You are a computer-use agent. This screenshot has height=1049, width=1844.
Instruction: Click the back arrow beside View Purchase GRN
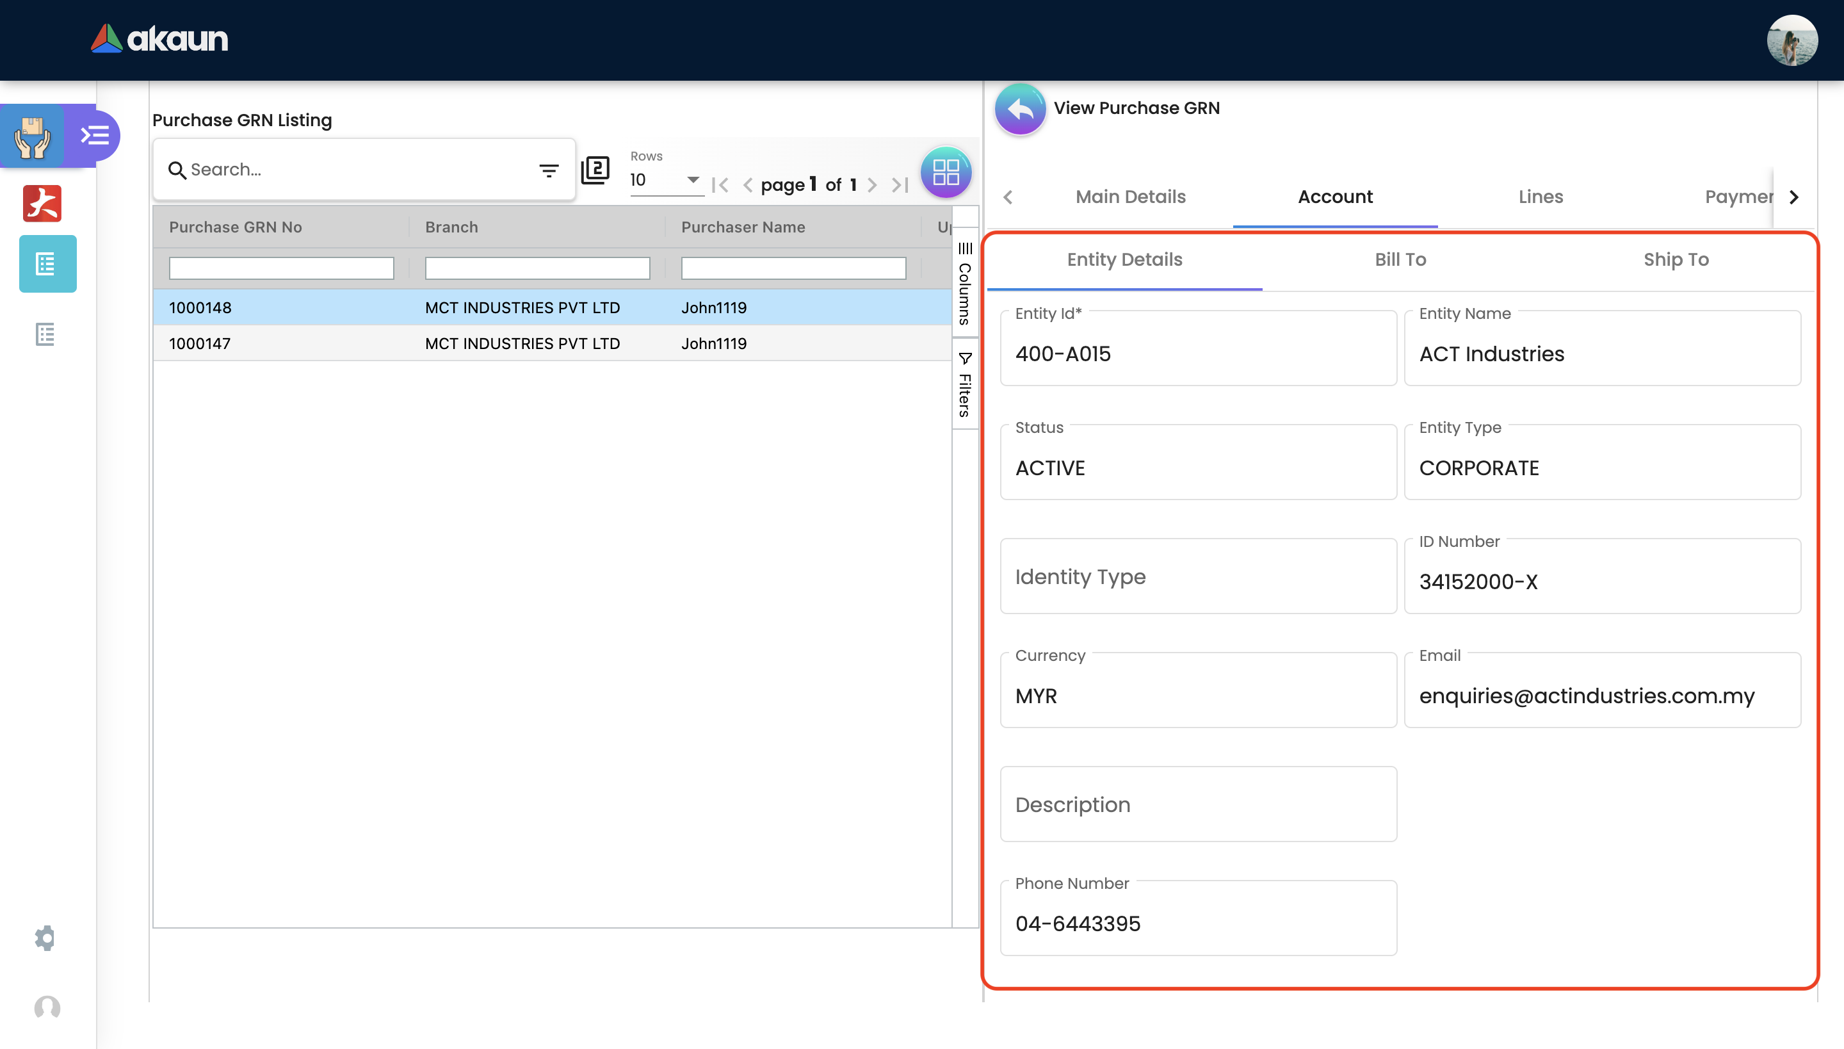1019,109
